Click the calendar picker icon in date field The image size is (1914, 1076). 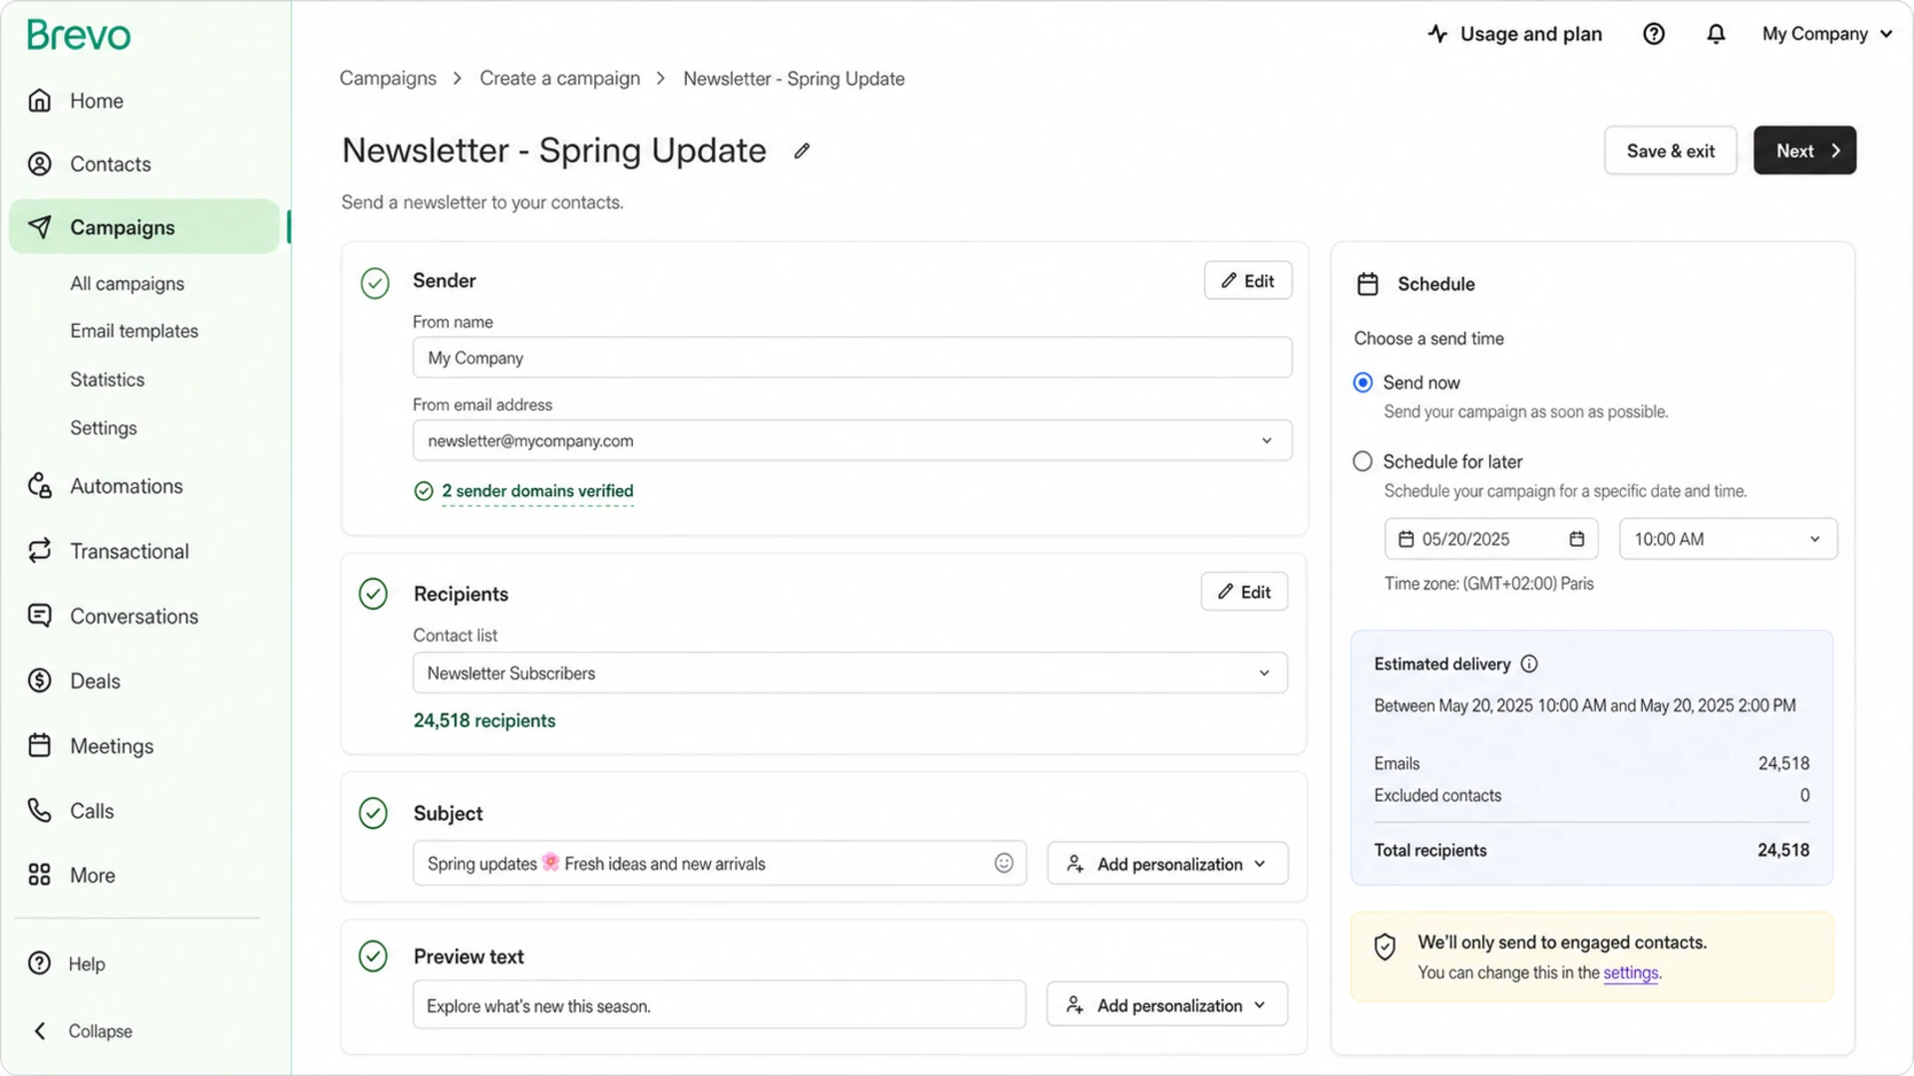coord(1577,539)
